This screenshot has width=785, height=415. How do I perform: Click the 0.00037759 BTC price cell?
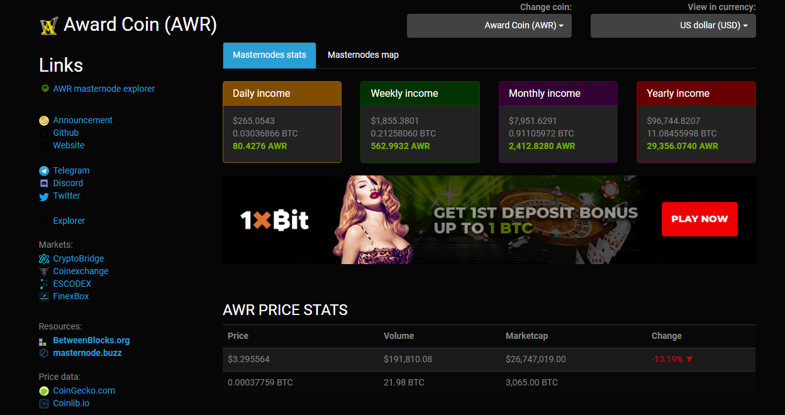260,382
